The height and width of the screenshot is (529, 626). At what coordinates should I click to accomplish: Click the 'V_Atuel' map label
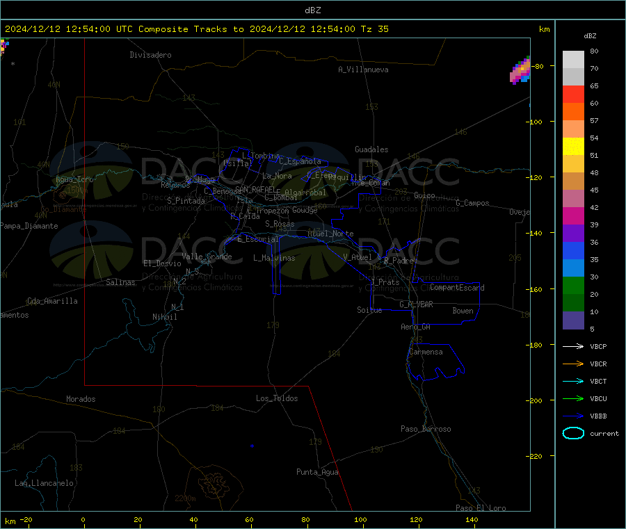coord(358,257)
